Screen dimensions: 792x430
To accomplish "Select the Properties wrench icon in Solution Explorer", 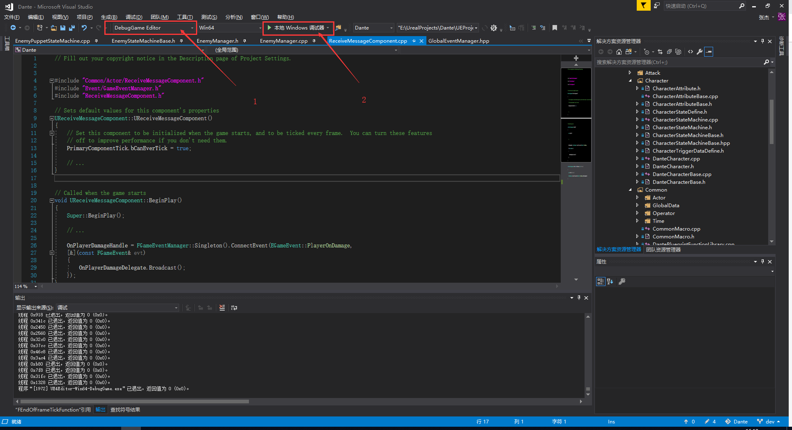I will click(x=700, y=52).
